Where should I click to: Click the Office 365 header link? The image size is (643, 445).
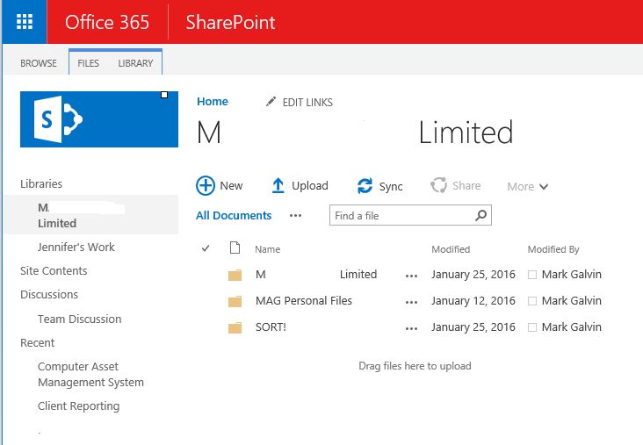coord(107,22)
